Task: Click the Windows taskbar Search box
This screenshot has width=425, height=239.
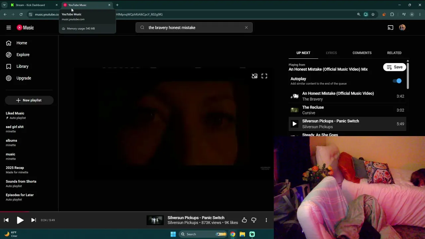Action: click(203, 234)
